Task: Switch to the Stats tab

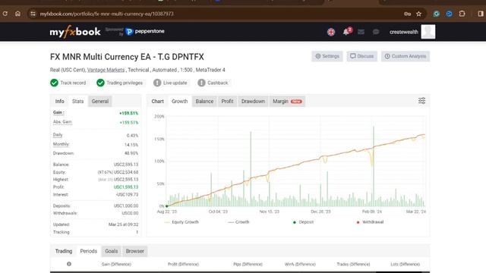Action: click(77, 101)
